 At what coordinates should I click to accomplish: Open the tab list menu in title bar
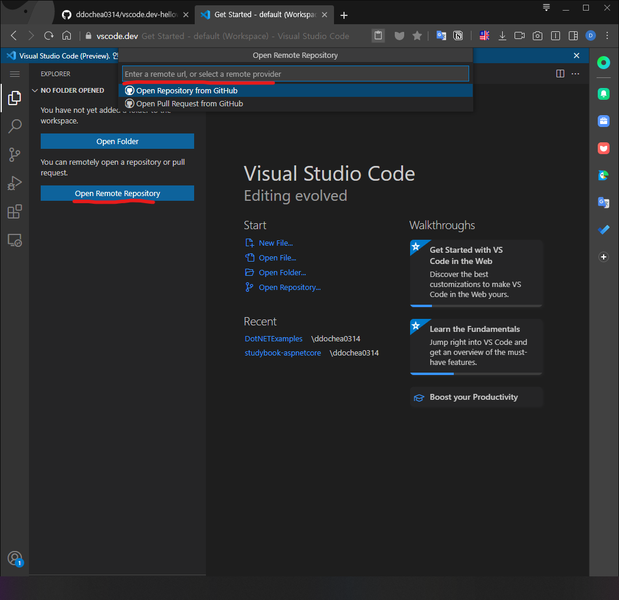[x=546, y=8]
